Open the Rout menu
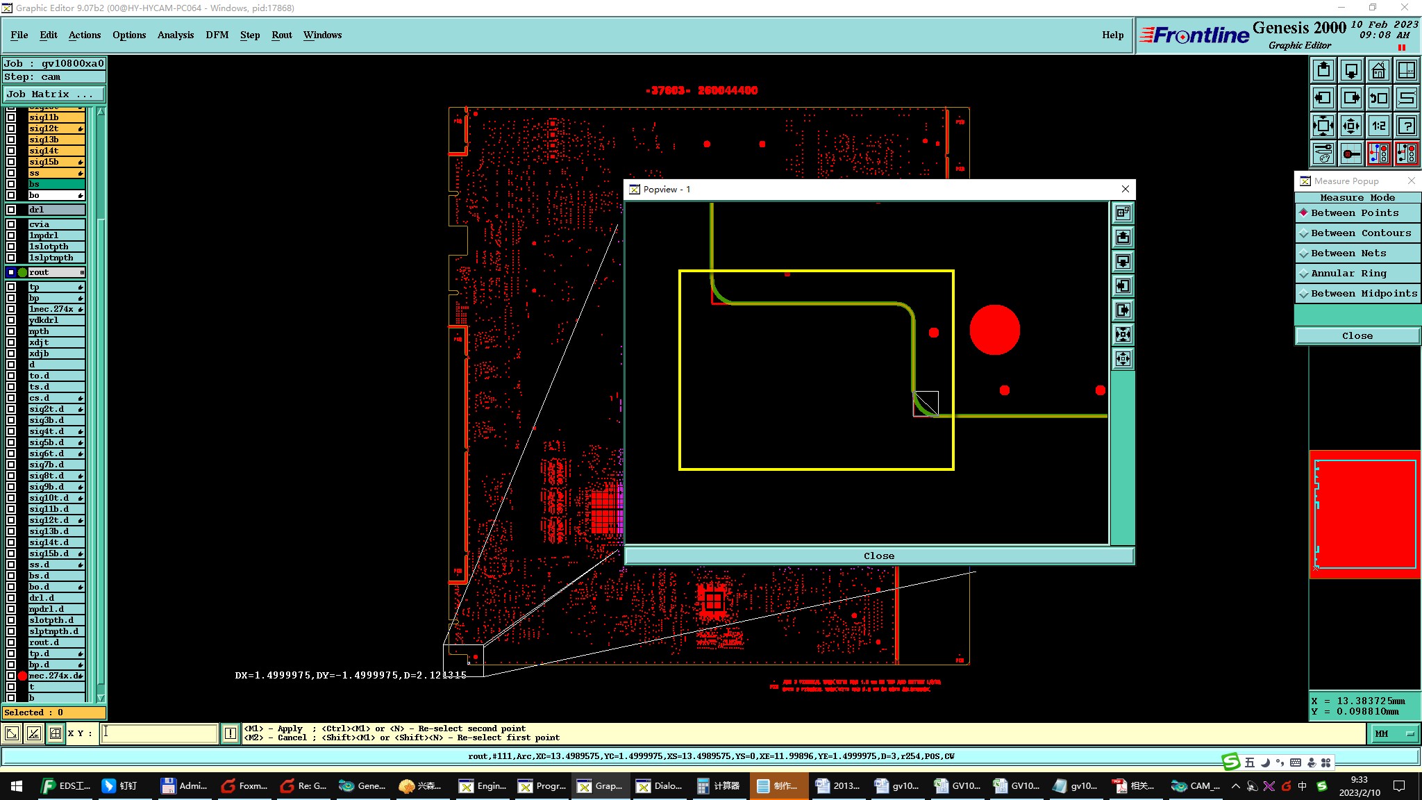1422x800 pixels. [281, 35]
